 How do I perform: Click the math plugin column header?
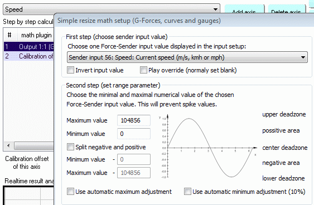[x=36, y=35]
